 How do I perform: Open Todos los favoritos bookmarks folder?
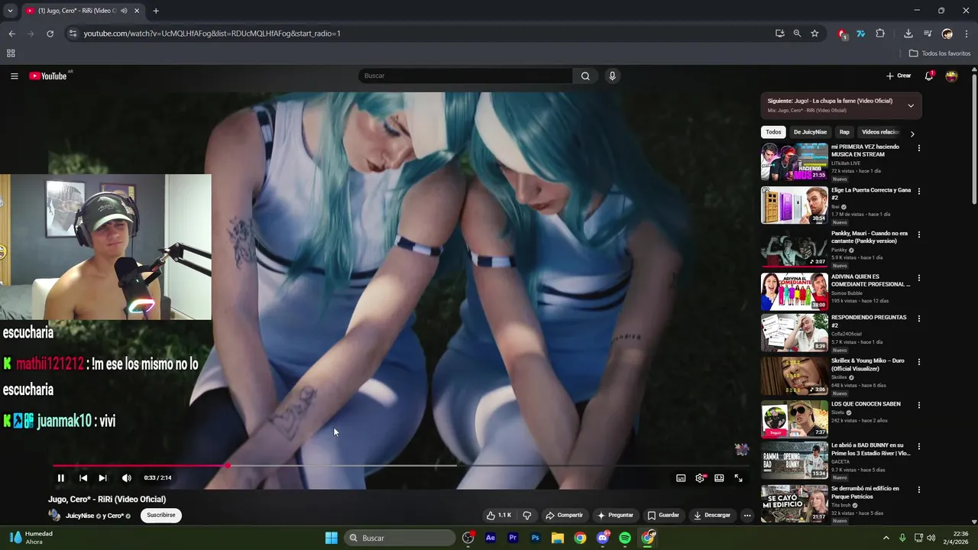tap(940, 53)
